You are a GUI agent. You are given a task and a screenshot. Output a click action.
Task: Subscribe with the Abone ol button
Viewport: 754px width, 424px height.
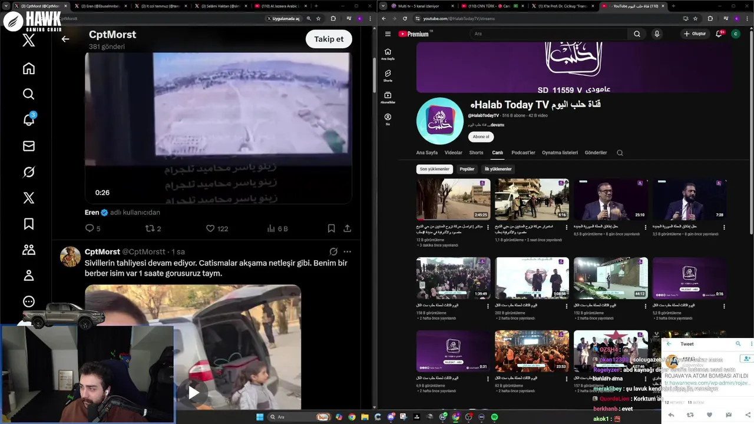[x=481, y=137]
